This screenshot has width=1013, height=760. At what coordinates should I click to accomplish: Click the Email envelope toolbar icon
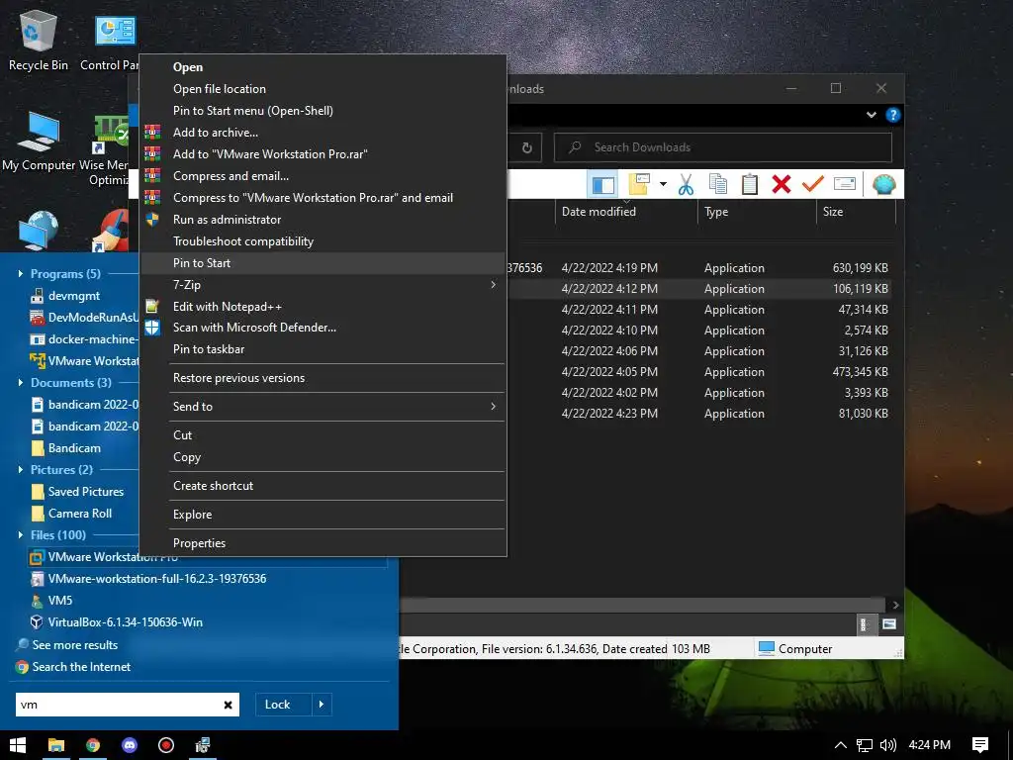tap(845, 184)
